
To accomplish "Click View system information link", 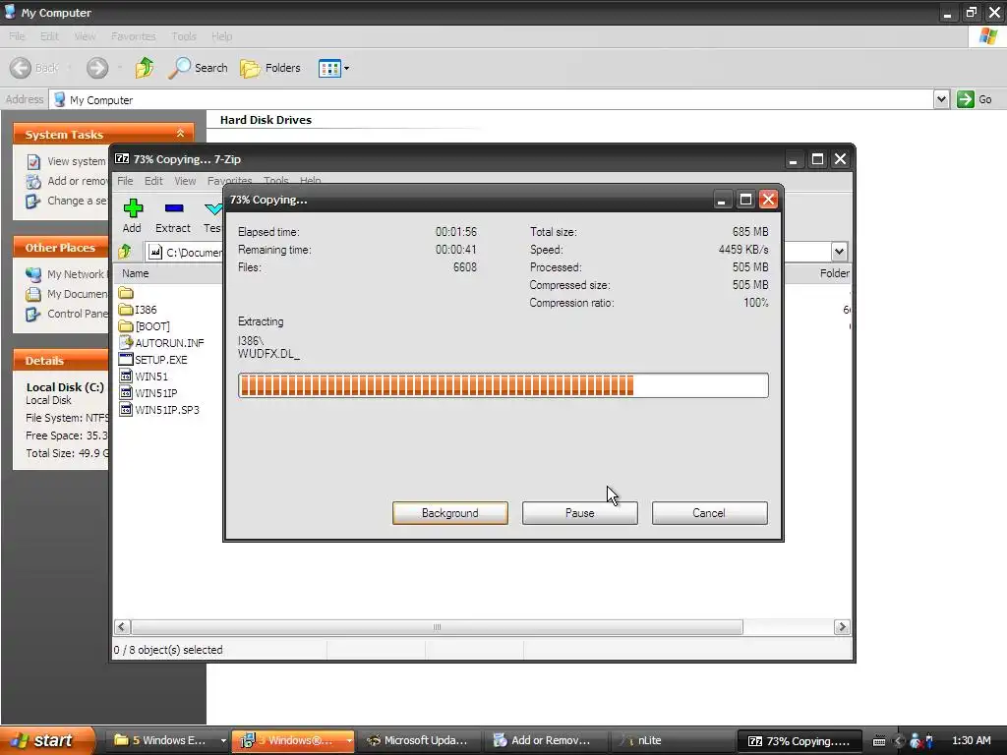I will [x=66, y=161].
